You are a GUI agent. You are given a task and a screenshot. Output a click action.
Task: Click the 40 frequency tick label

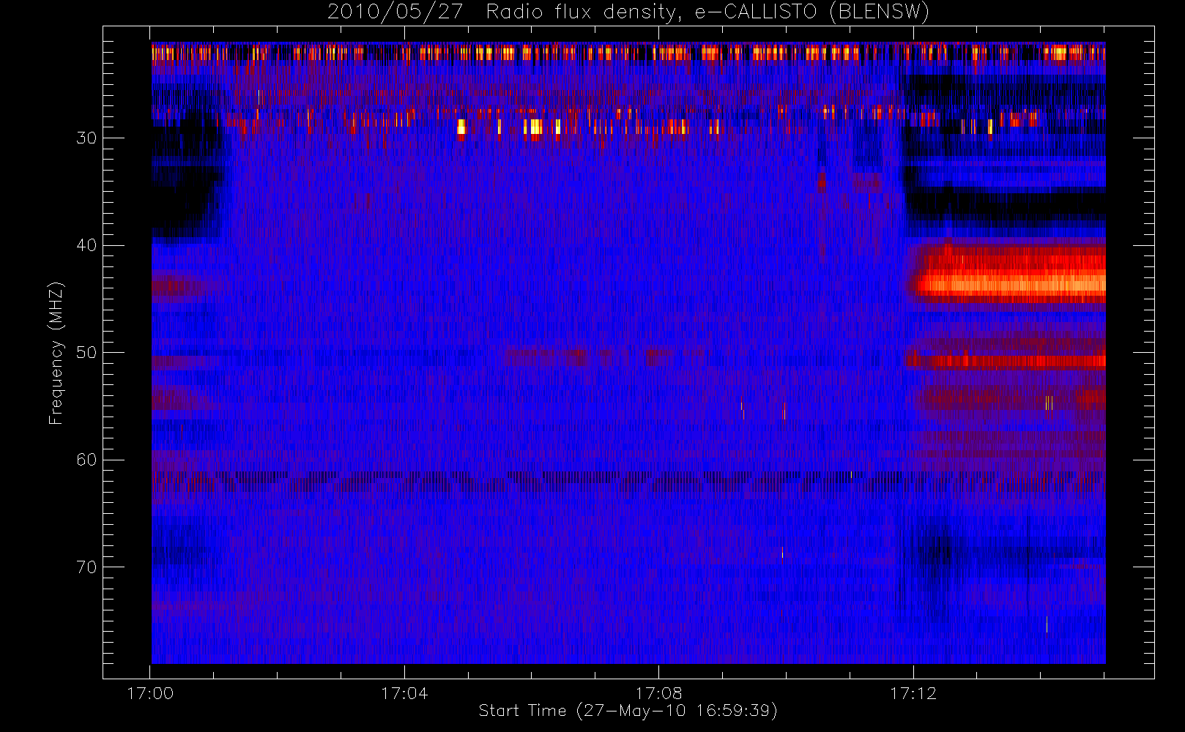click(x=86, y=245)
